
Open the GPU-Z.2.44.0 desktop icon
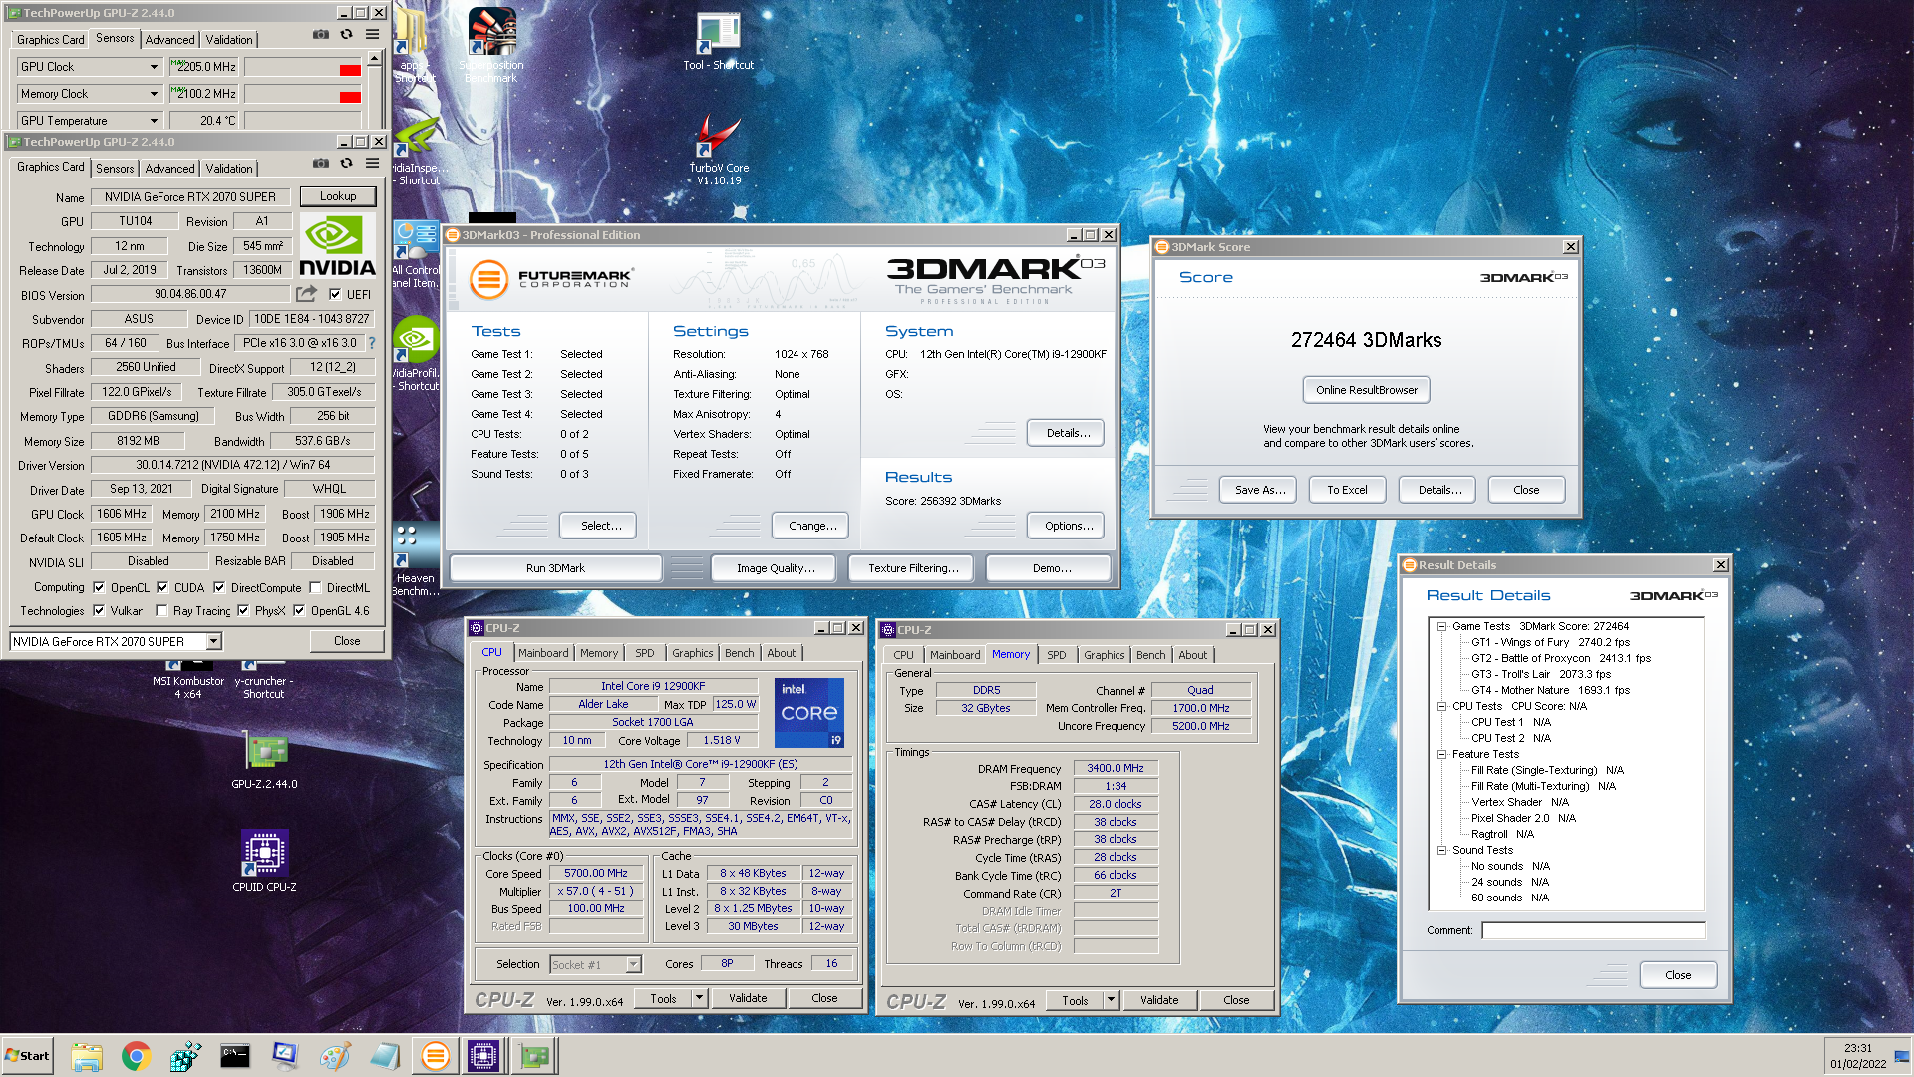(x=265, y=762)
